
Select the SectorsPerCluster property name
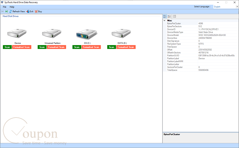(175, 67)
